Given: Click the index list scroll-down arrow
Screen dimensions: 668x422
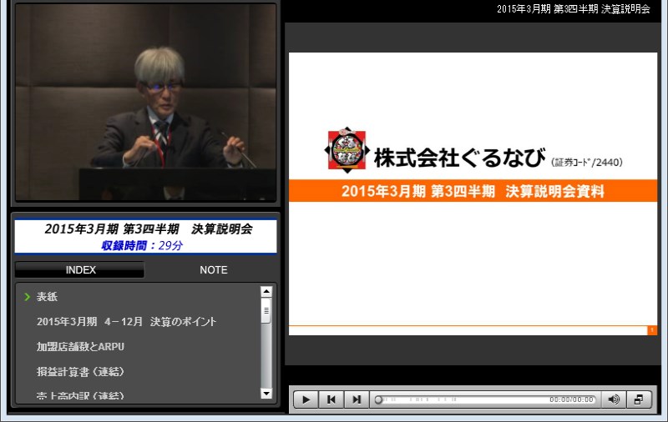Looking at the screenshot, I should click(x=266, y=393).
